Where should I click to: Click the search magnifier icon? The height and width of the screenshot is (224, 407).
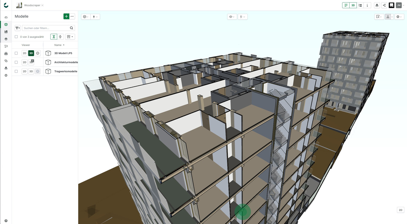(71, 28)
